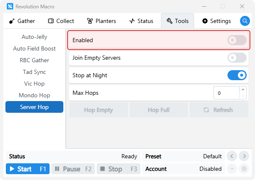The width and height of the screenshot is (255, 180).
Task: Switch to the Gather tab
Action: [22, 21]
